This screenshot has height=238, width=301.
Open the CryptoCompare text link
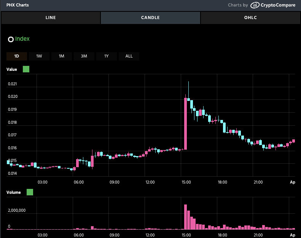point(278,5)
